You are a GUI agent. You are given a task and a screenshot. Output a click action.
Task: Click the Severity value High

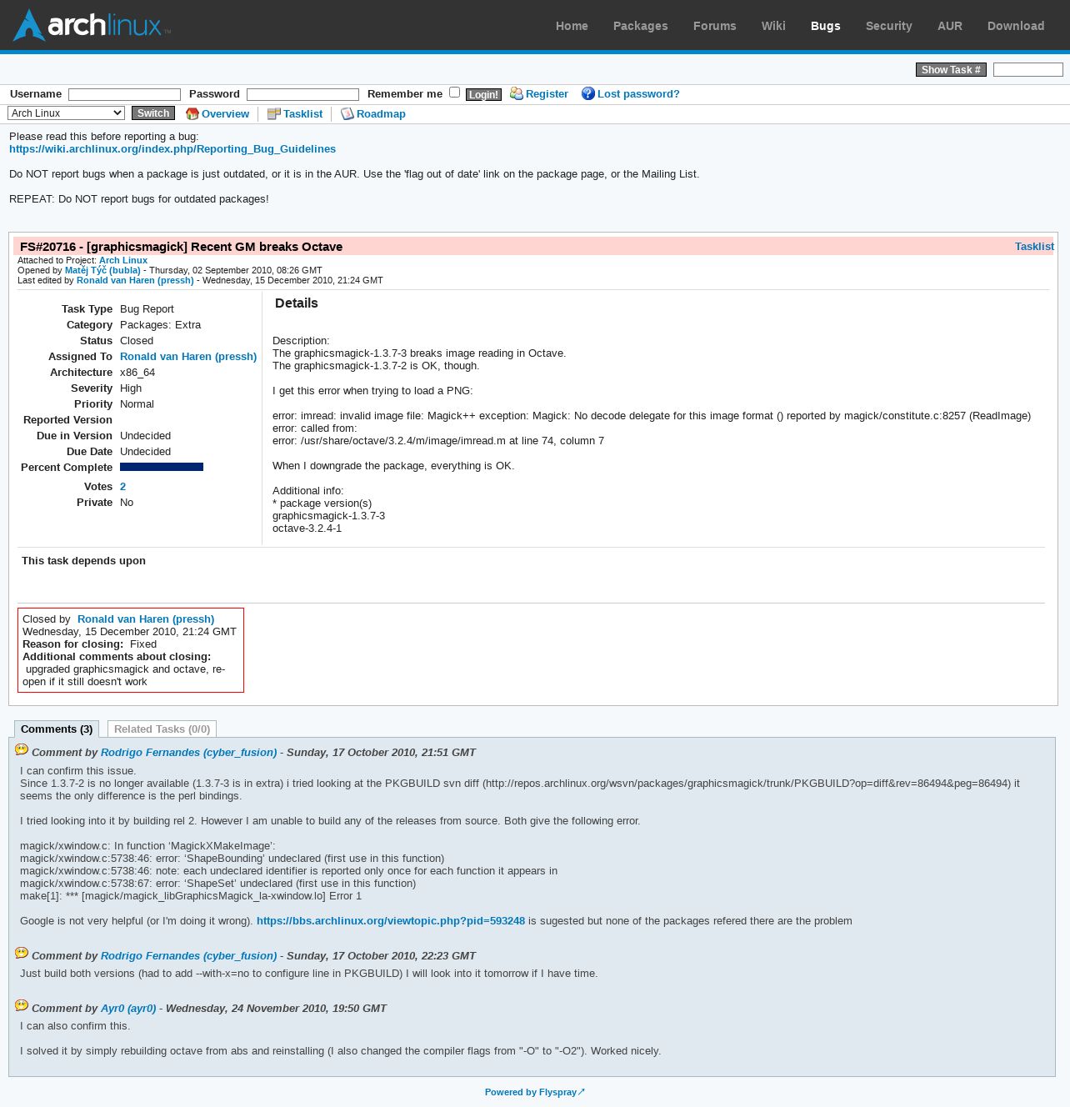131,388
